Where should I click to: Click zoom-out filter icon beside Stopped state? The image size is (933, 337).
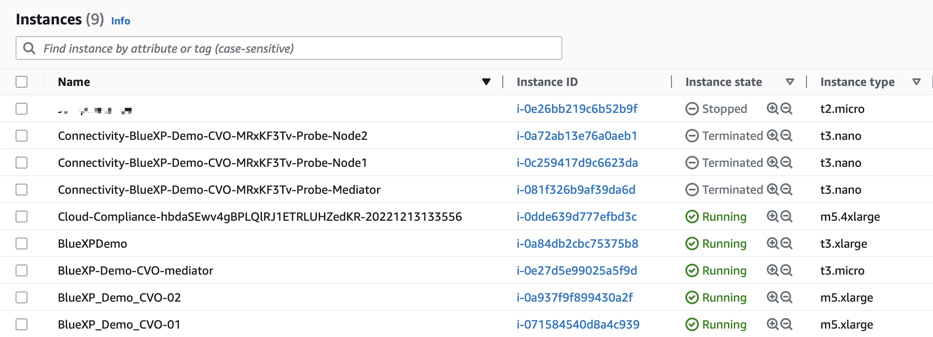click(786, 109)
